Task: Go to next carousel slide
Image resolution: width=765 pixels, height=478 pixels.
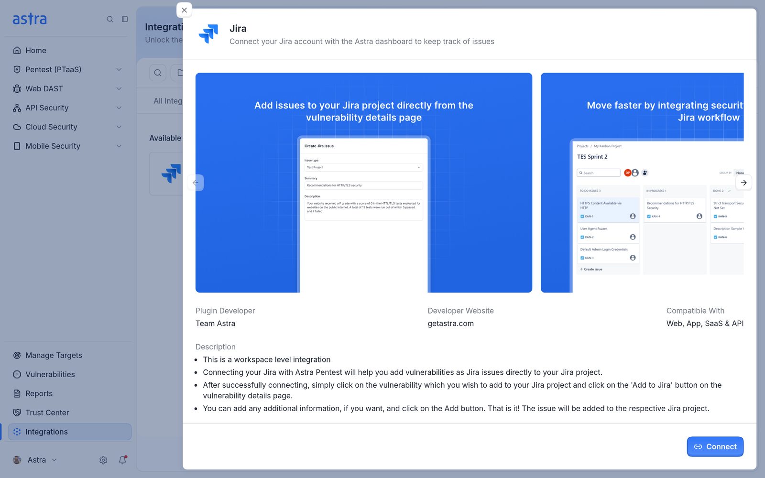Action: pos(743,183)
